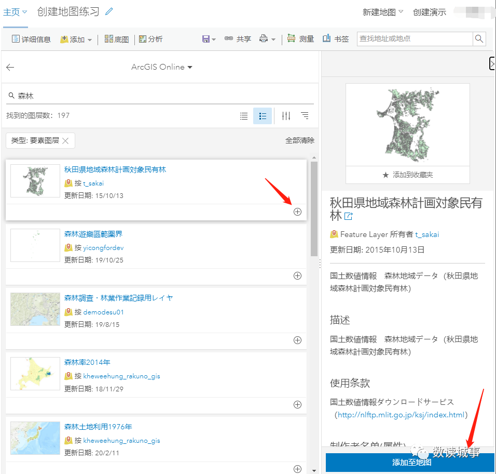Click 创建演示 create presentation

(429, 12)
